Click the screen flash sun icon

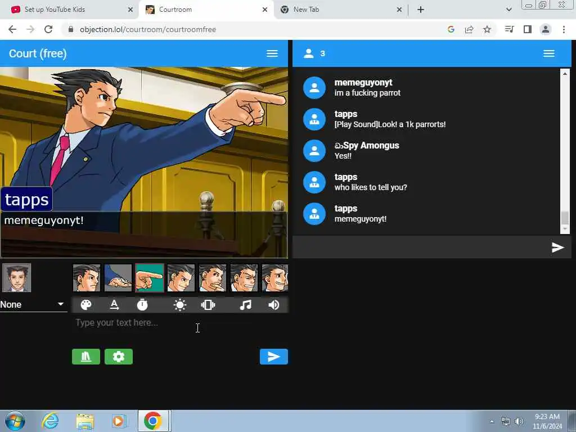pos(179,305)
